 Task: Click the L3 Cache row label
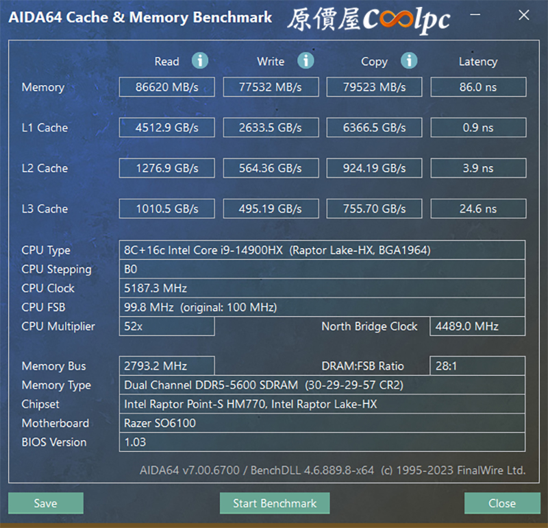(45, 209)
